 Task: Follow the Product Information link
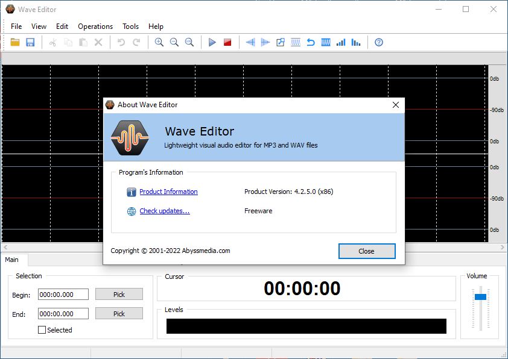pos(168,192)
